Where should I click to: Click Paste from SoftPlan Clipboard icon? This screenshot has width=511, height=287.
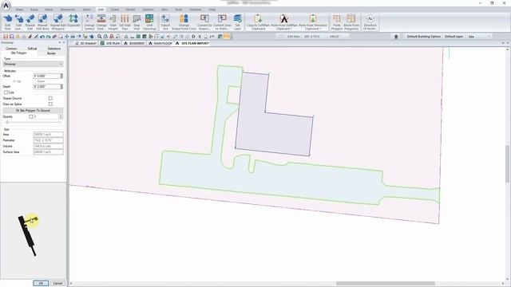coord(284,22)
